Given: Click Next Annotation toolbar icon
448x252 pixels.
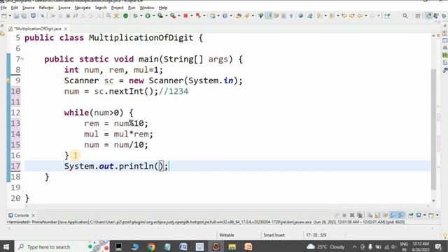Looking at the screenshot, I should [319, 16].
